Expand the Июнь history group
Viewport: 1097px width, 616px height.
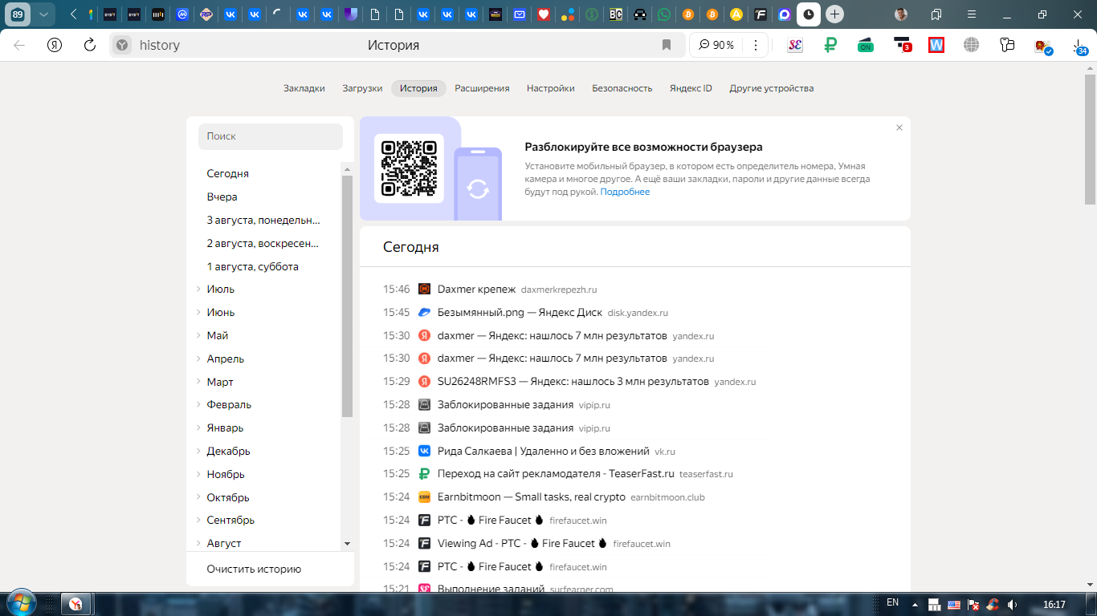[x=198, y=313]
